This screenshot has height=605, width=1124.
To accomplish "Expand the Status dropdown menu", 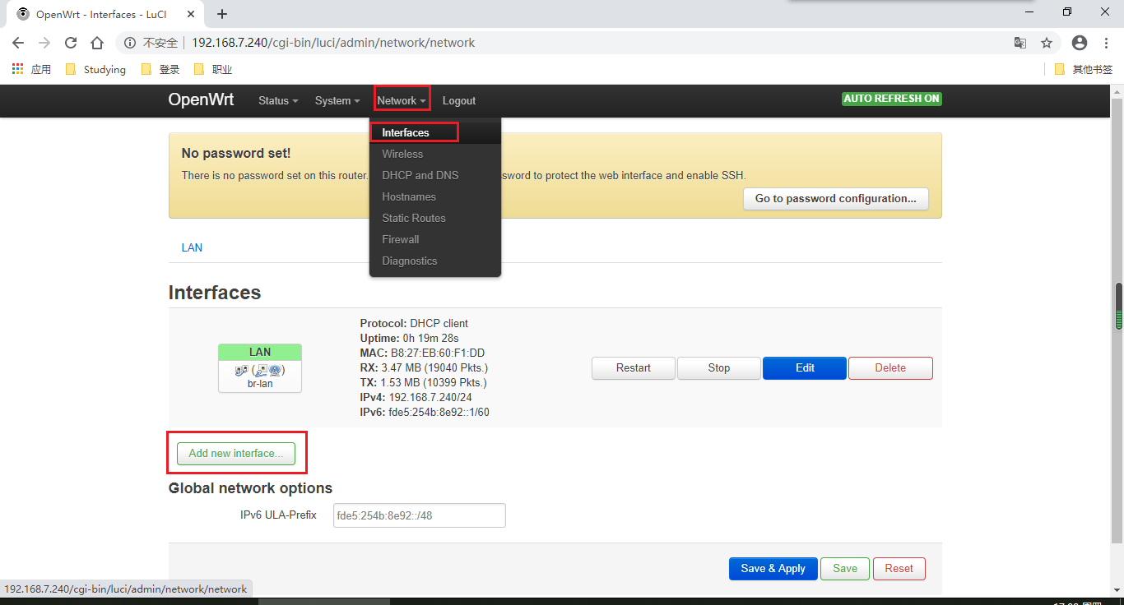I will point(278,100).
